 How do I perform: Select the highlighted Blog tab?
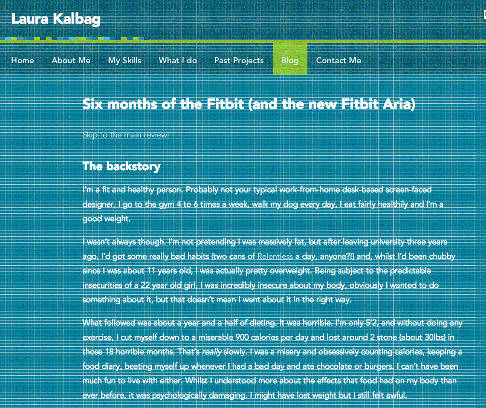coord(290,59)
